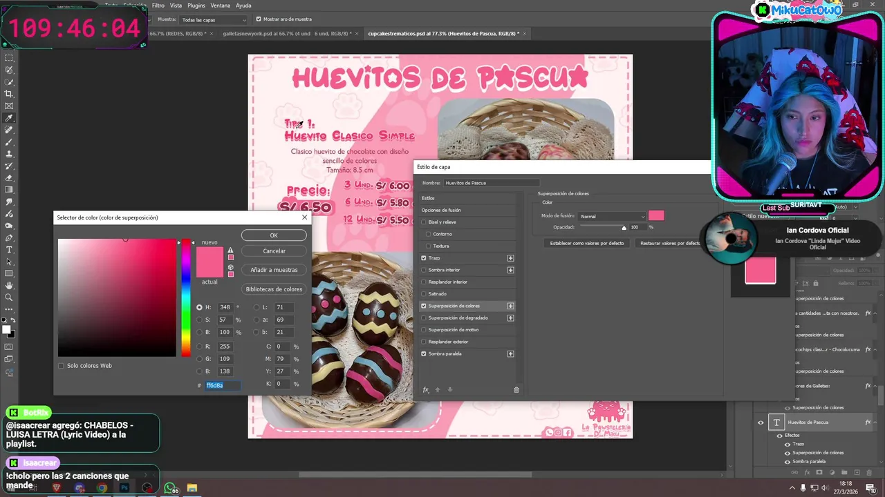The image size is (885, 497).
Task: Open the Filtro menu
Action: [x=158, y=6]
